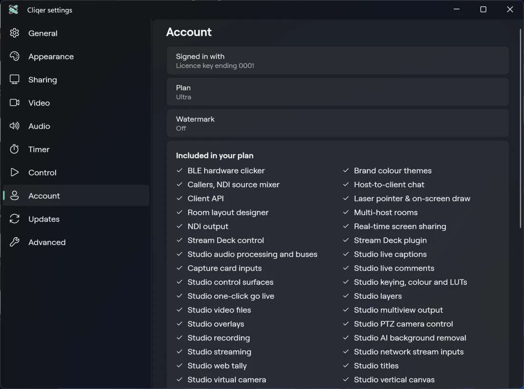Click the Sharing monitor icon
Screen dimensions: 524x389
click(x=14, y=80)
